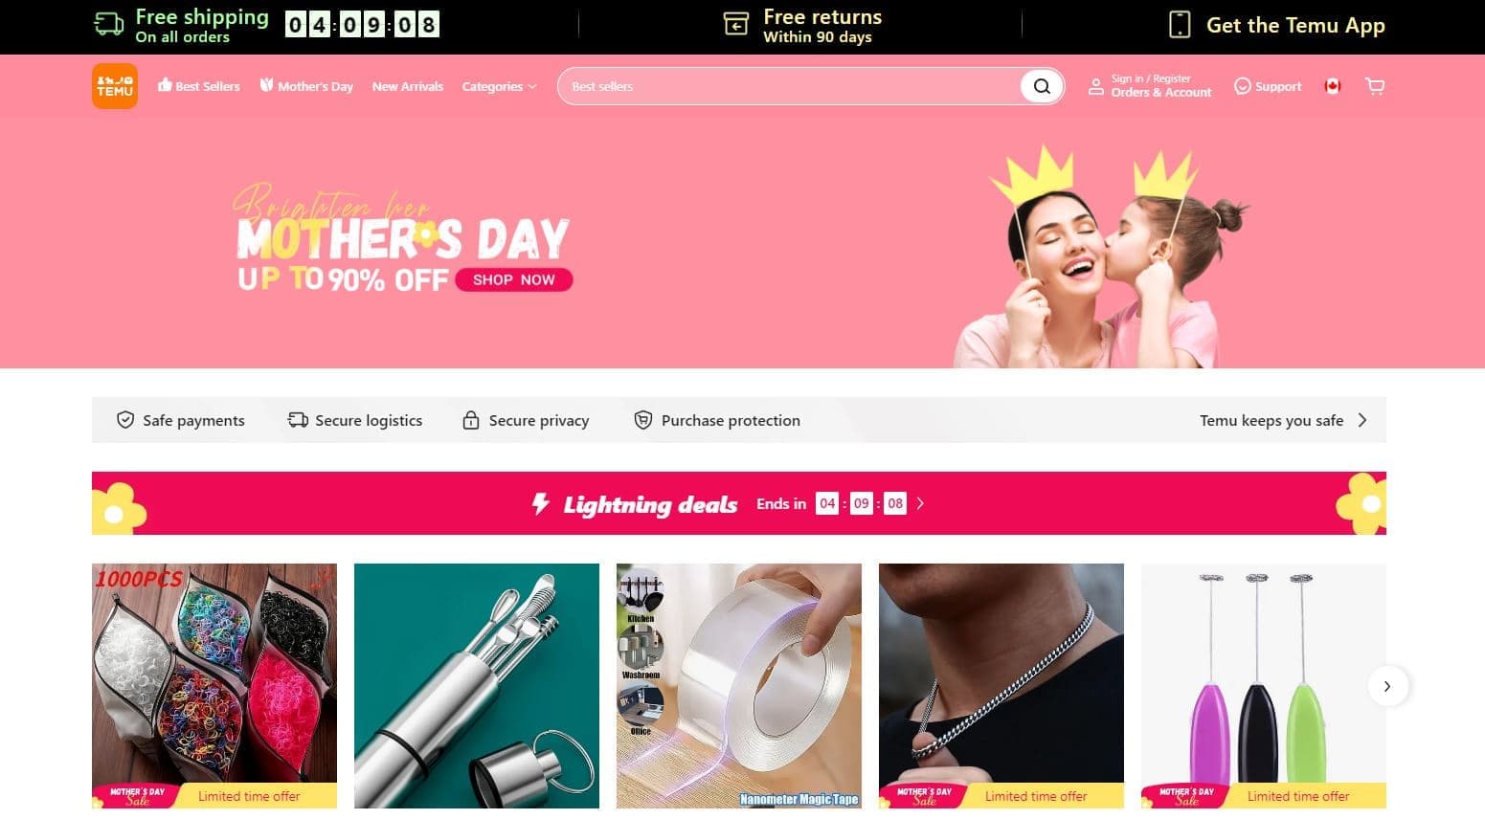Expand Temu keeps you safe chevron
The height and width of the screenshot is (819, 1485).
[1362, 420]
